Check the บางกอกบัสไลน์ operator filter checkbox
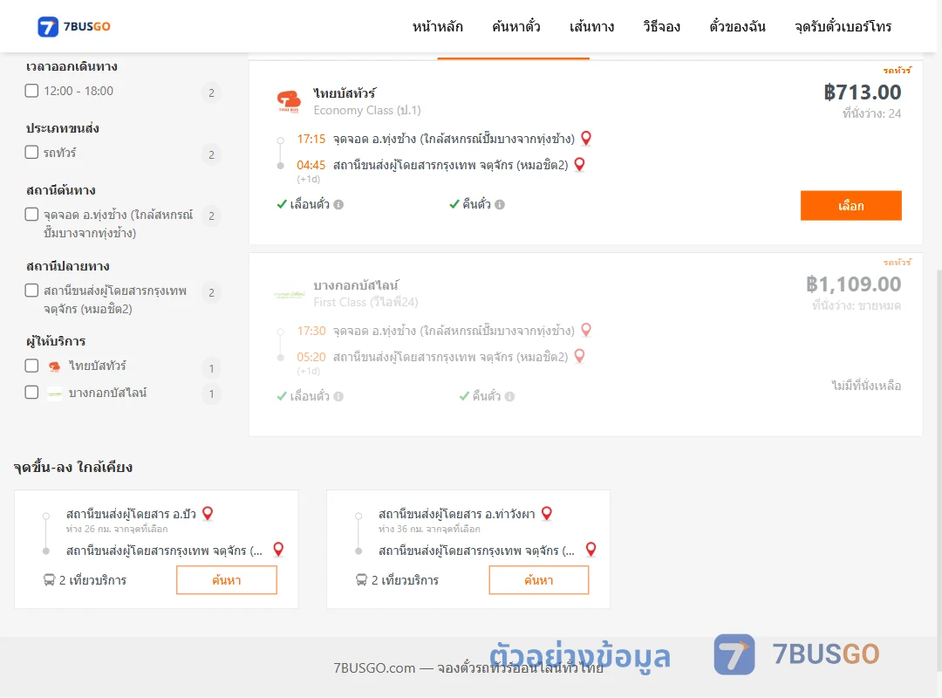This screenshot has width=942, height=698. pyautogui.click(x=32, y=393)
